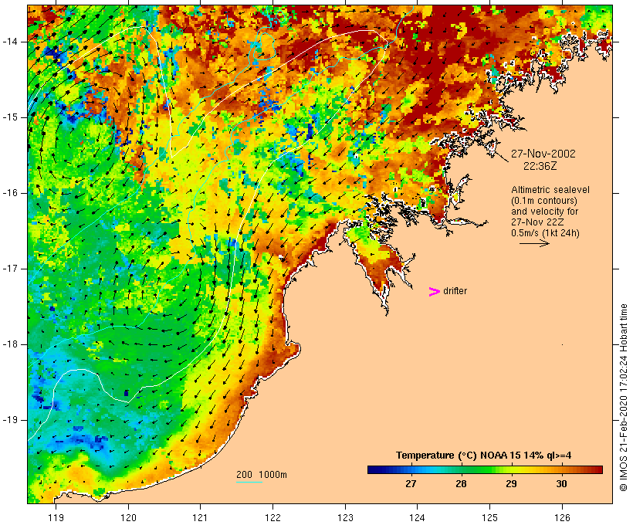Image resolution: width=633 pixels, height=525 pixels.
Task: Click latitude axis label -14
Action: click(10, 42)
